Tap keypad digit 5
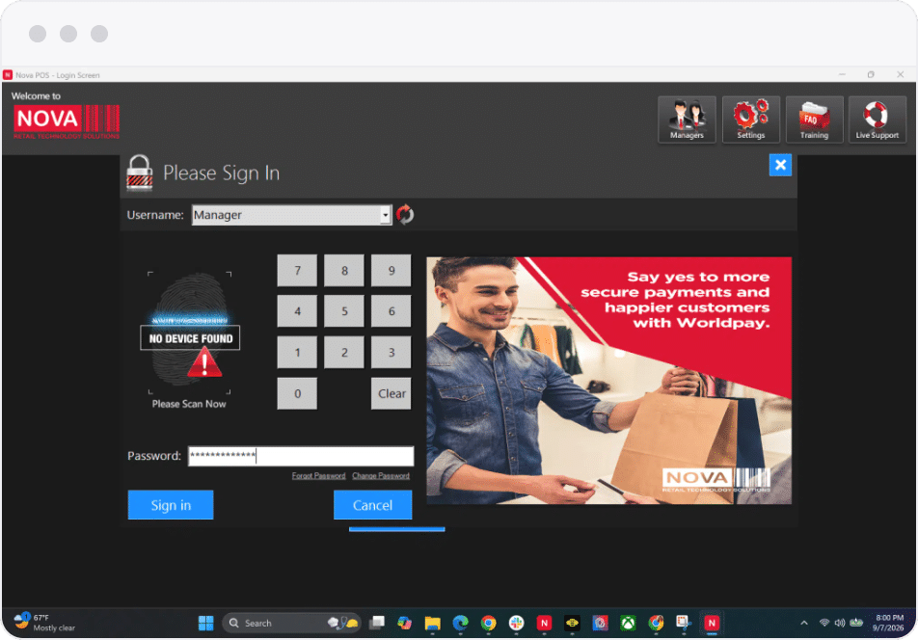 pyautogui.click(x=344, y=311)
